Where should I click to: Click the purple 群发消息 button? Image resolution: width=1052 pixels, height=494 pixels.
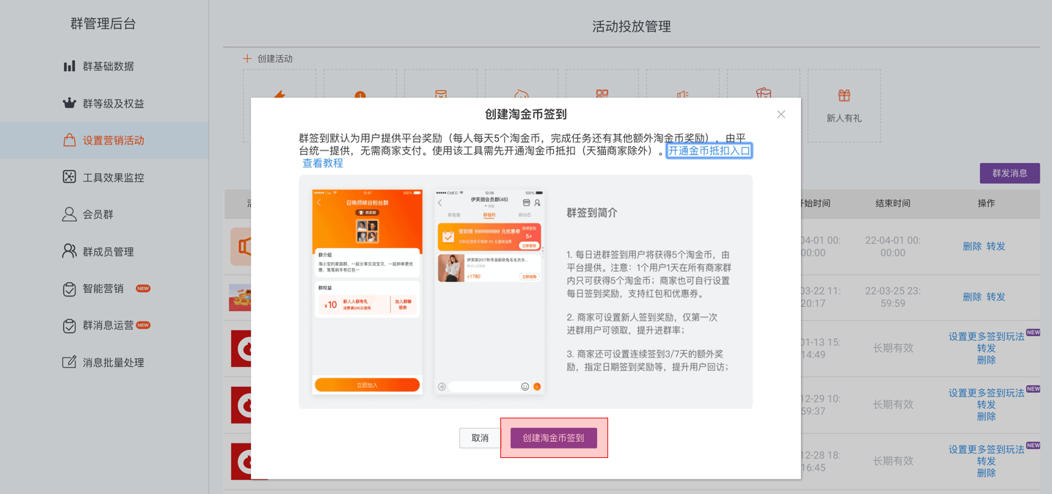pos(1010,173)
